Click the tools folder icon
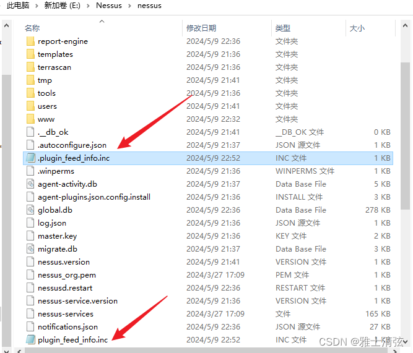The height and width of the screenshot is (353, 413). tap(30, 93)
